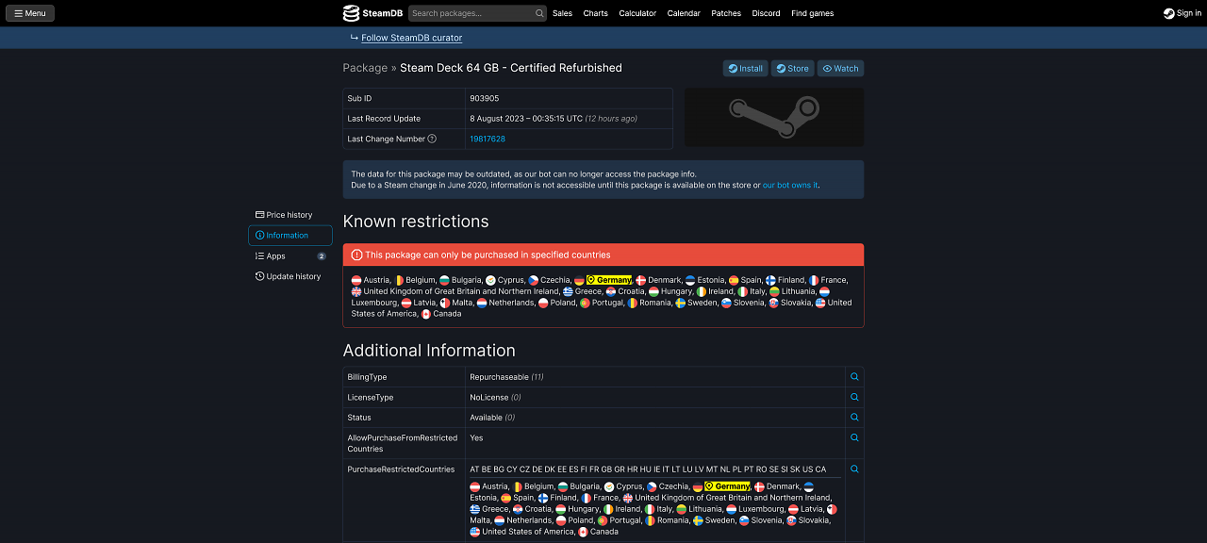Click the 'Repurchaseable' BillingType value

pyautogui.click(x=499, y=377)
